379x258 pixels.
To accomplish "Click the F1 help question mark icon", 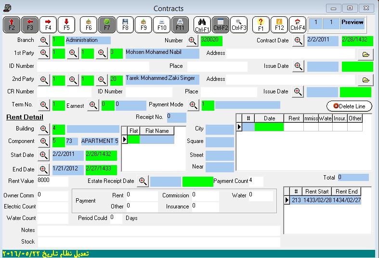I will tap(261, 25).
